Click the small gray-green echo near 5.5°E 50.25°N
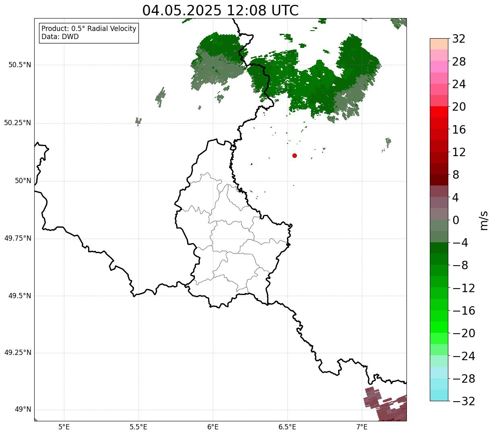Viewport: 493px width, 435px height. [x=138, y=121]
